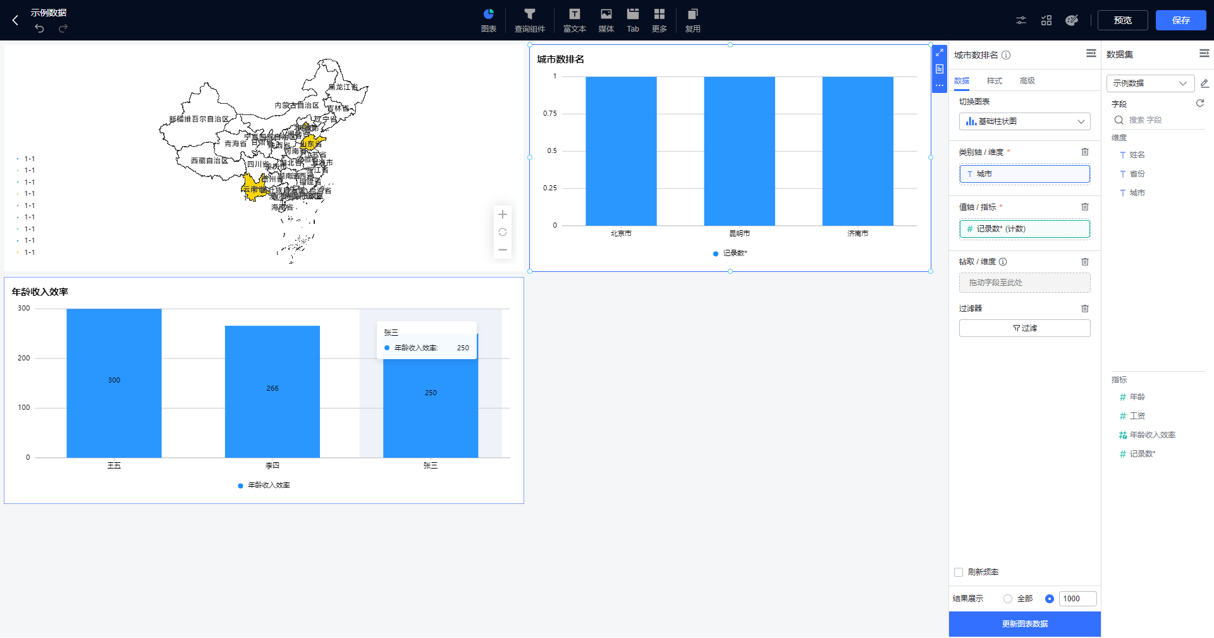Select the 1000 results limit radio

point(1050,599)
